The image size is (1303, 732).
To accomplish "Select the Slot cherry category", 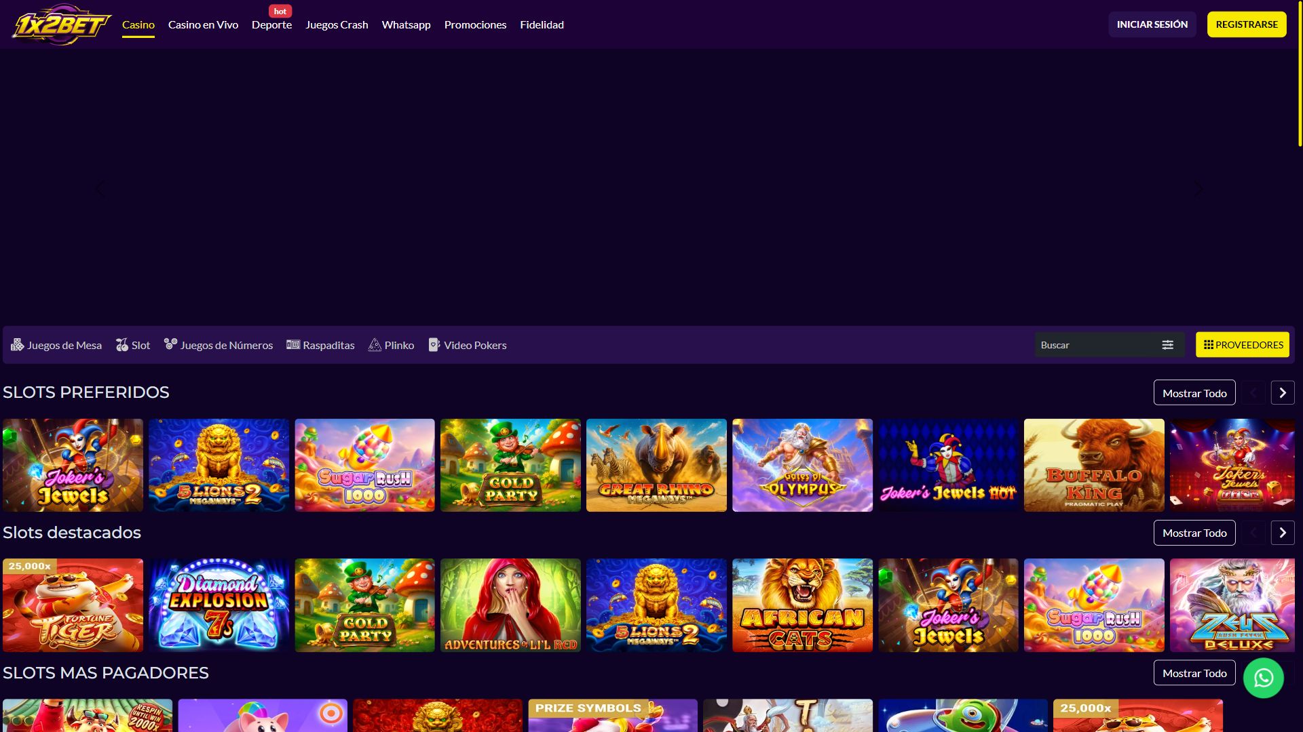I will (x=133, y=345).
